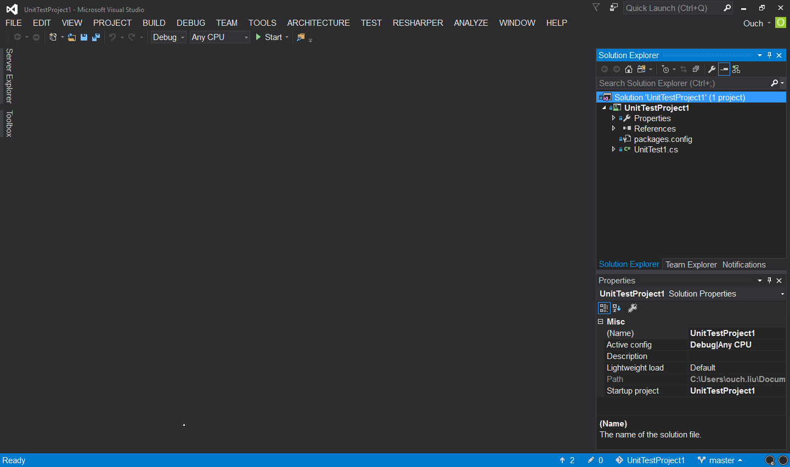Click the green Start debugging button
The width and height of the screenshot is (790, 467).
269,37
